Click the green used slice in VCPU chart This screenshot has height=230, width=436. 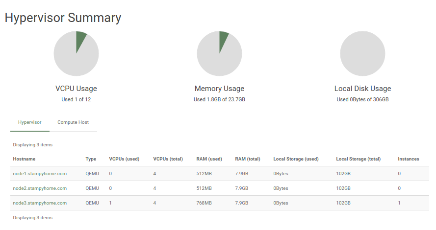(x=80, y=40)
